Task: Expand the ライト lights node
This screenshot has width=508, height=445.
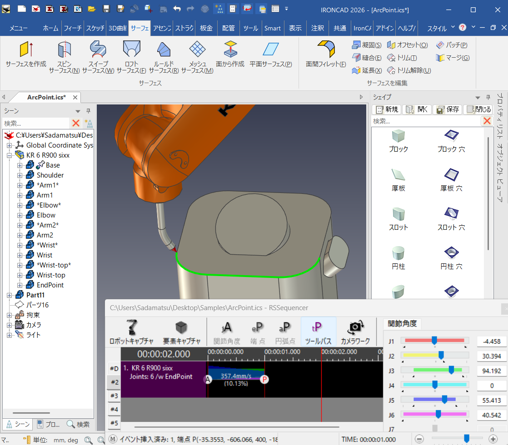Action: pos(10,335)
